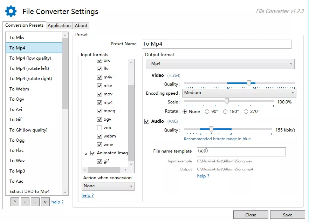Open the Output format Mp4 dropdown

[220, 64]
